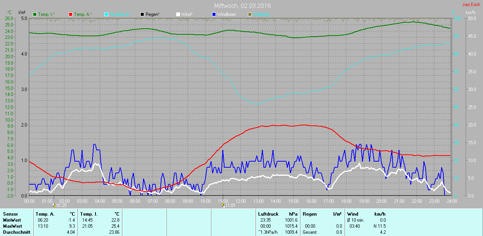Click the blue Windböen legend swatch
Viewport: 483px width, 236px height.
point(214,14)
